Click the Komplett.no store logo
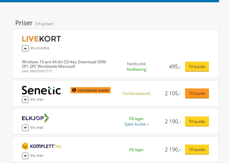 pos(41,146)
